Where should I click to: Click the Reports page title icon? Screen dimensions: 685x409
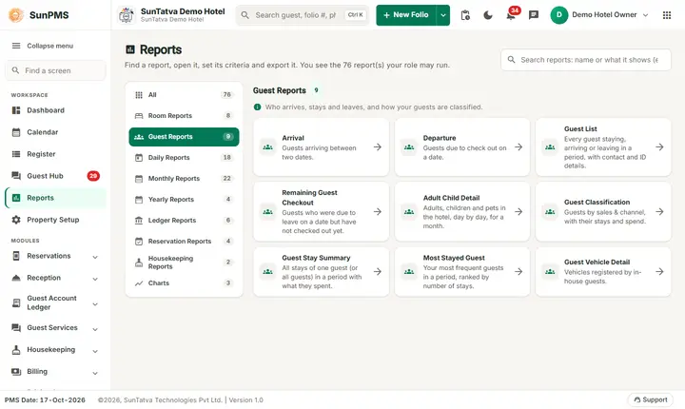click(x=130, y=49)
